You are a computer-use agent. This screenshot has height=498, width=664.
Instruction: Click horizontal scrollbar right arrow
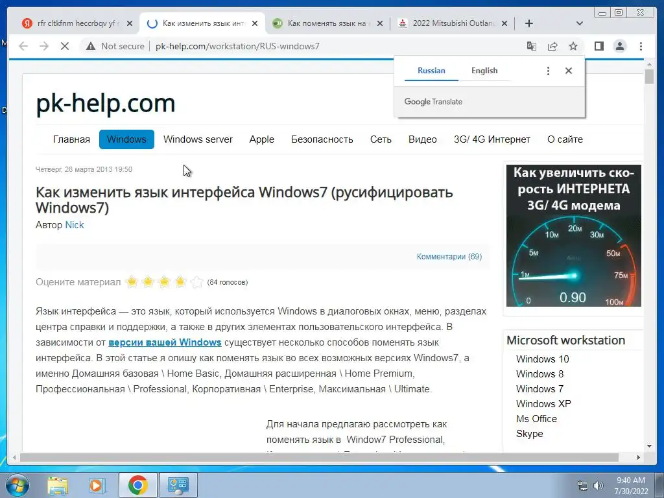639,457
